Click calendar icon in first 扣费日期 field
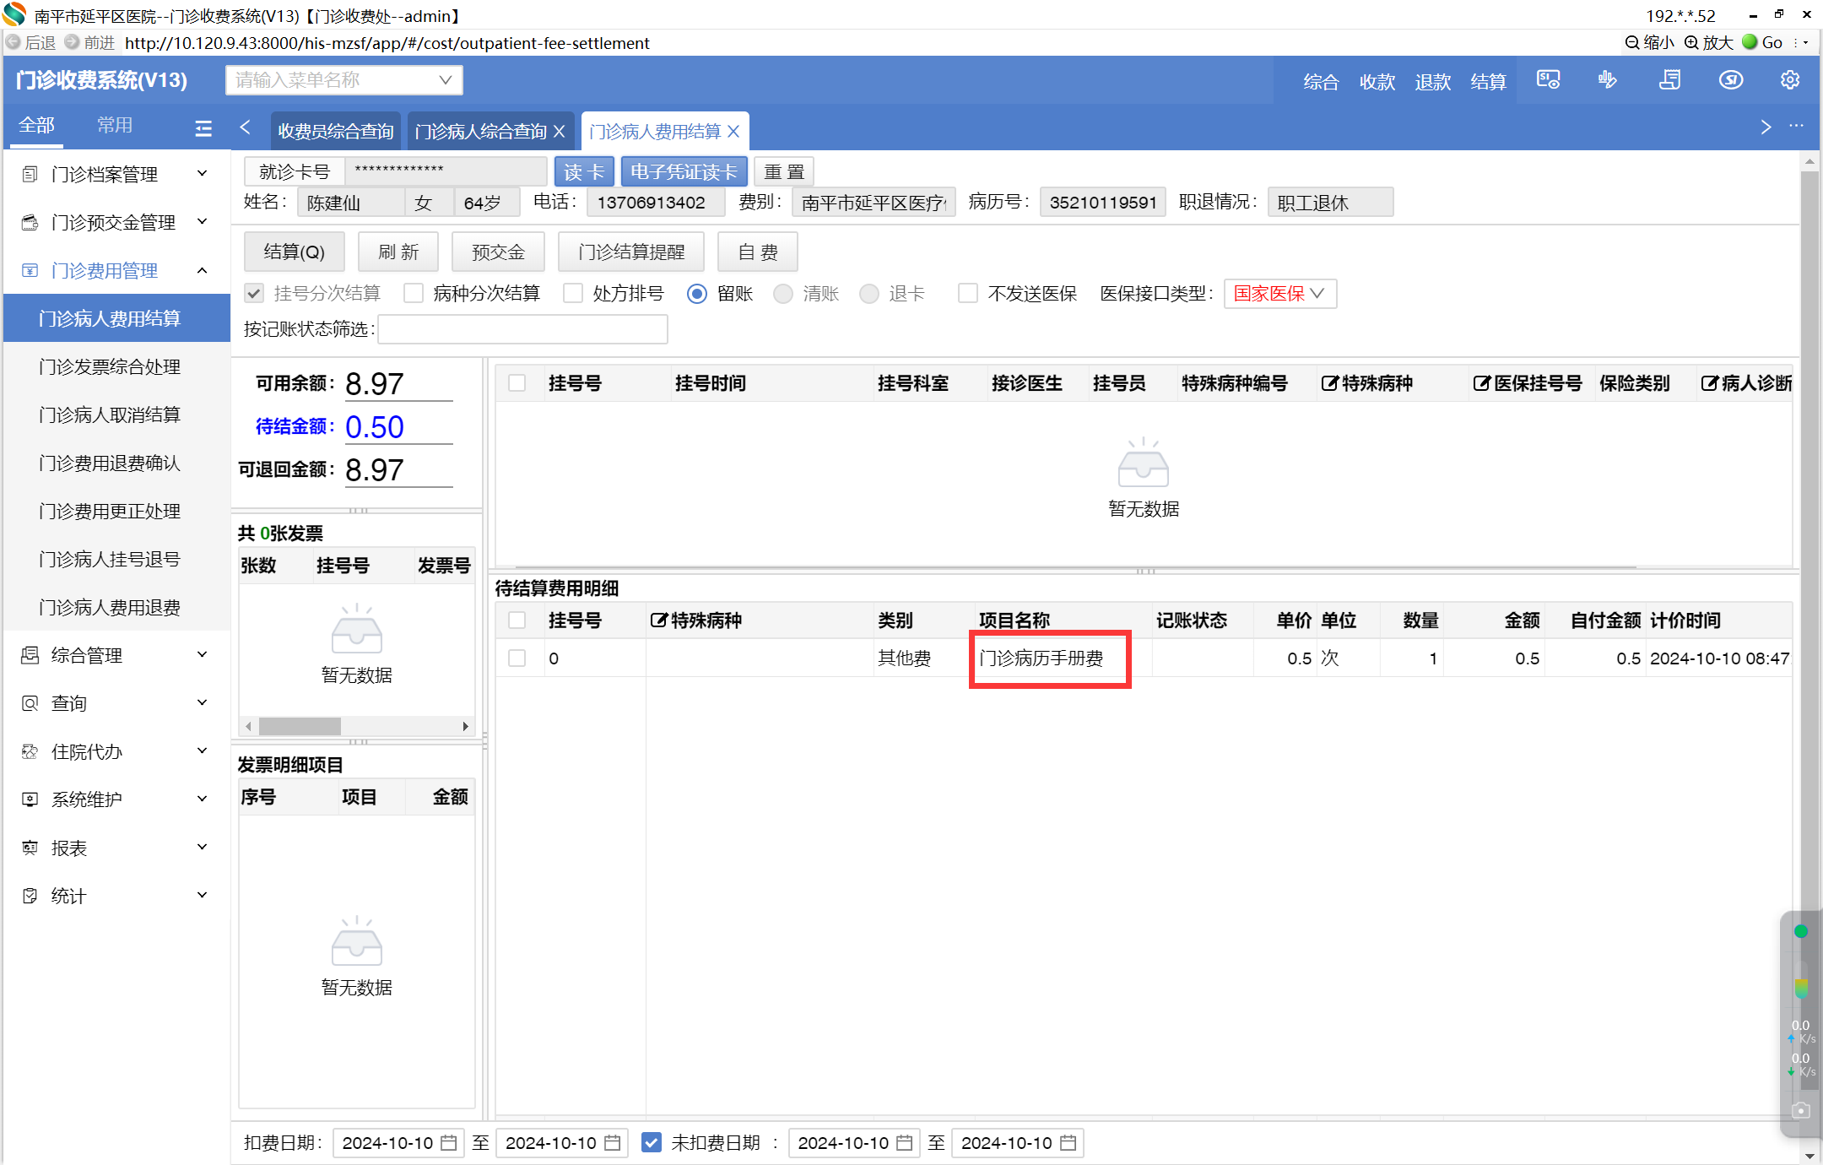The height and width of the screenshot is (1165, 1823). point(449,1143)
